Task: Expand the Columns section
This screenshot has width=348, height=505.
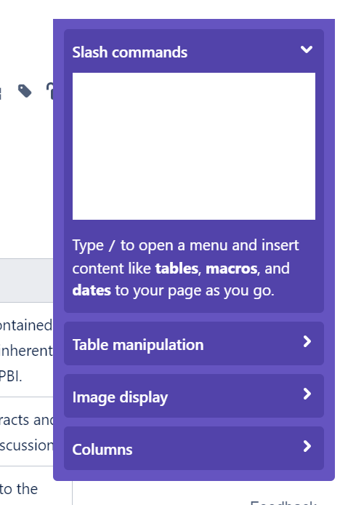Action: [307, 446]
